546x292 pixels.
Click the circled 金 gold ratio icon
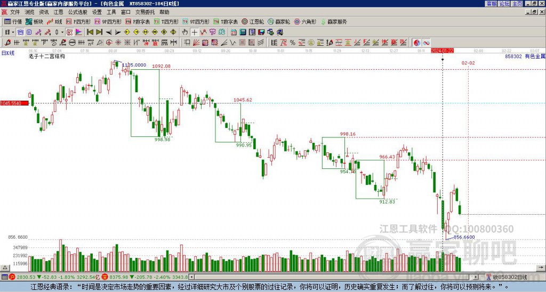tap(311, 43)
